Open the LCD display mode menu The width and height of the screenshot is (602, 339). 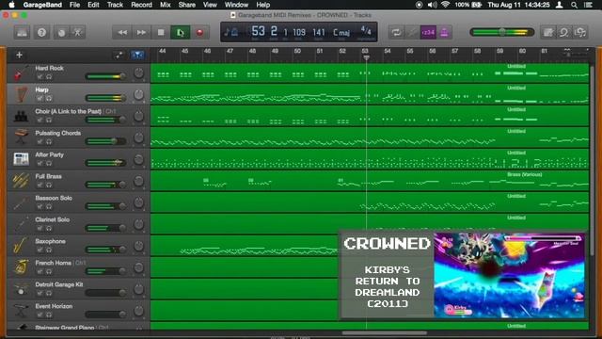(x=230, y=32)
